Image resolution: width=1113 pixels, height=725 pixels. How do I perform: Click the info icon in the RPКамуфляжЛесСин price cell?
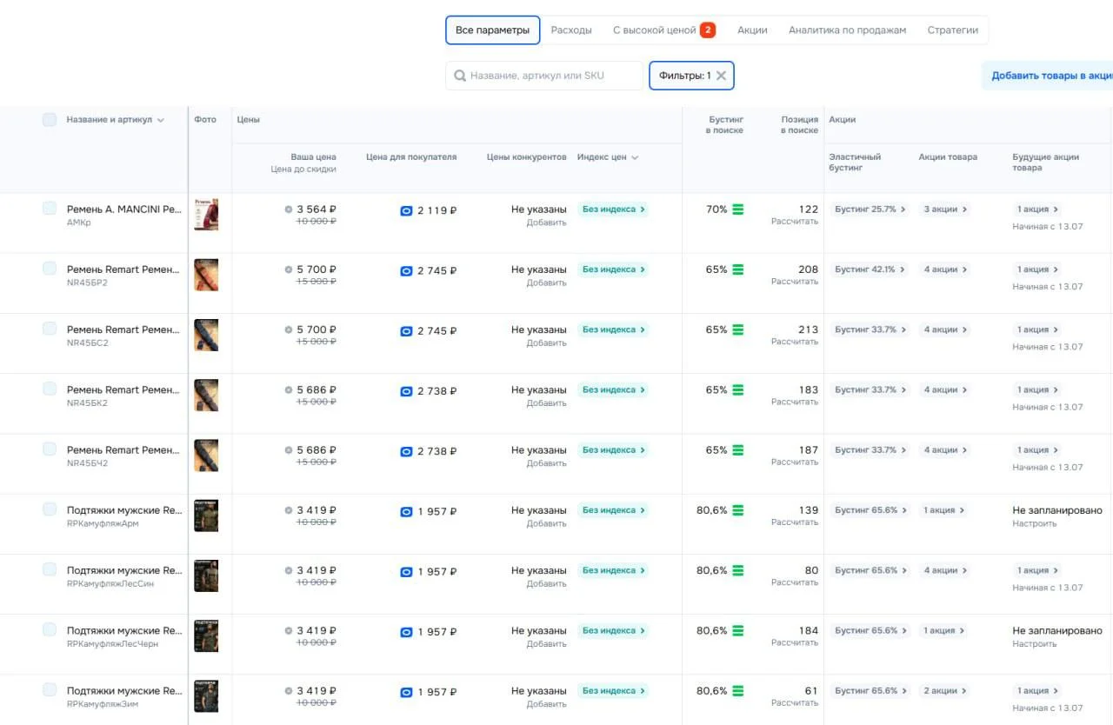(289, 571)
